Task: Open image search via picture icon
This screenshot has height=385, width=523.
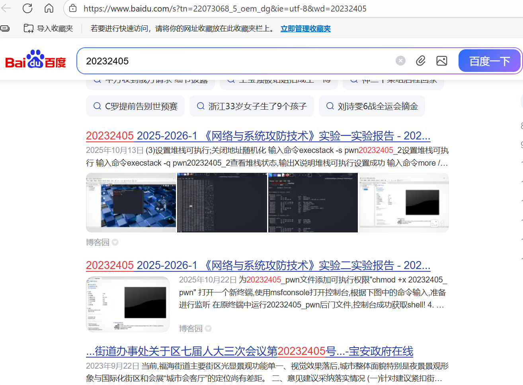Action: coord(442,61)
